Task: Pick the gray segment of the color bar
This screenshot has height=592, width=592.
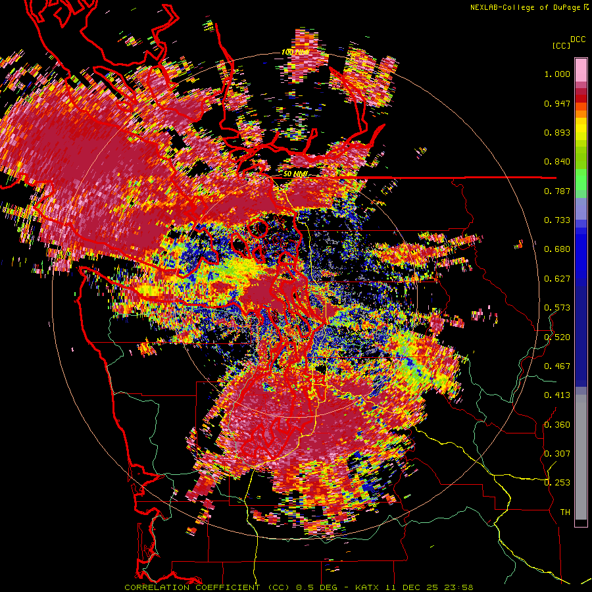Action: pyautogui.click(x=581, y=457)
